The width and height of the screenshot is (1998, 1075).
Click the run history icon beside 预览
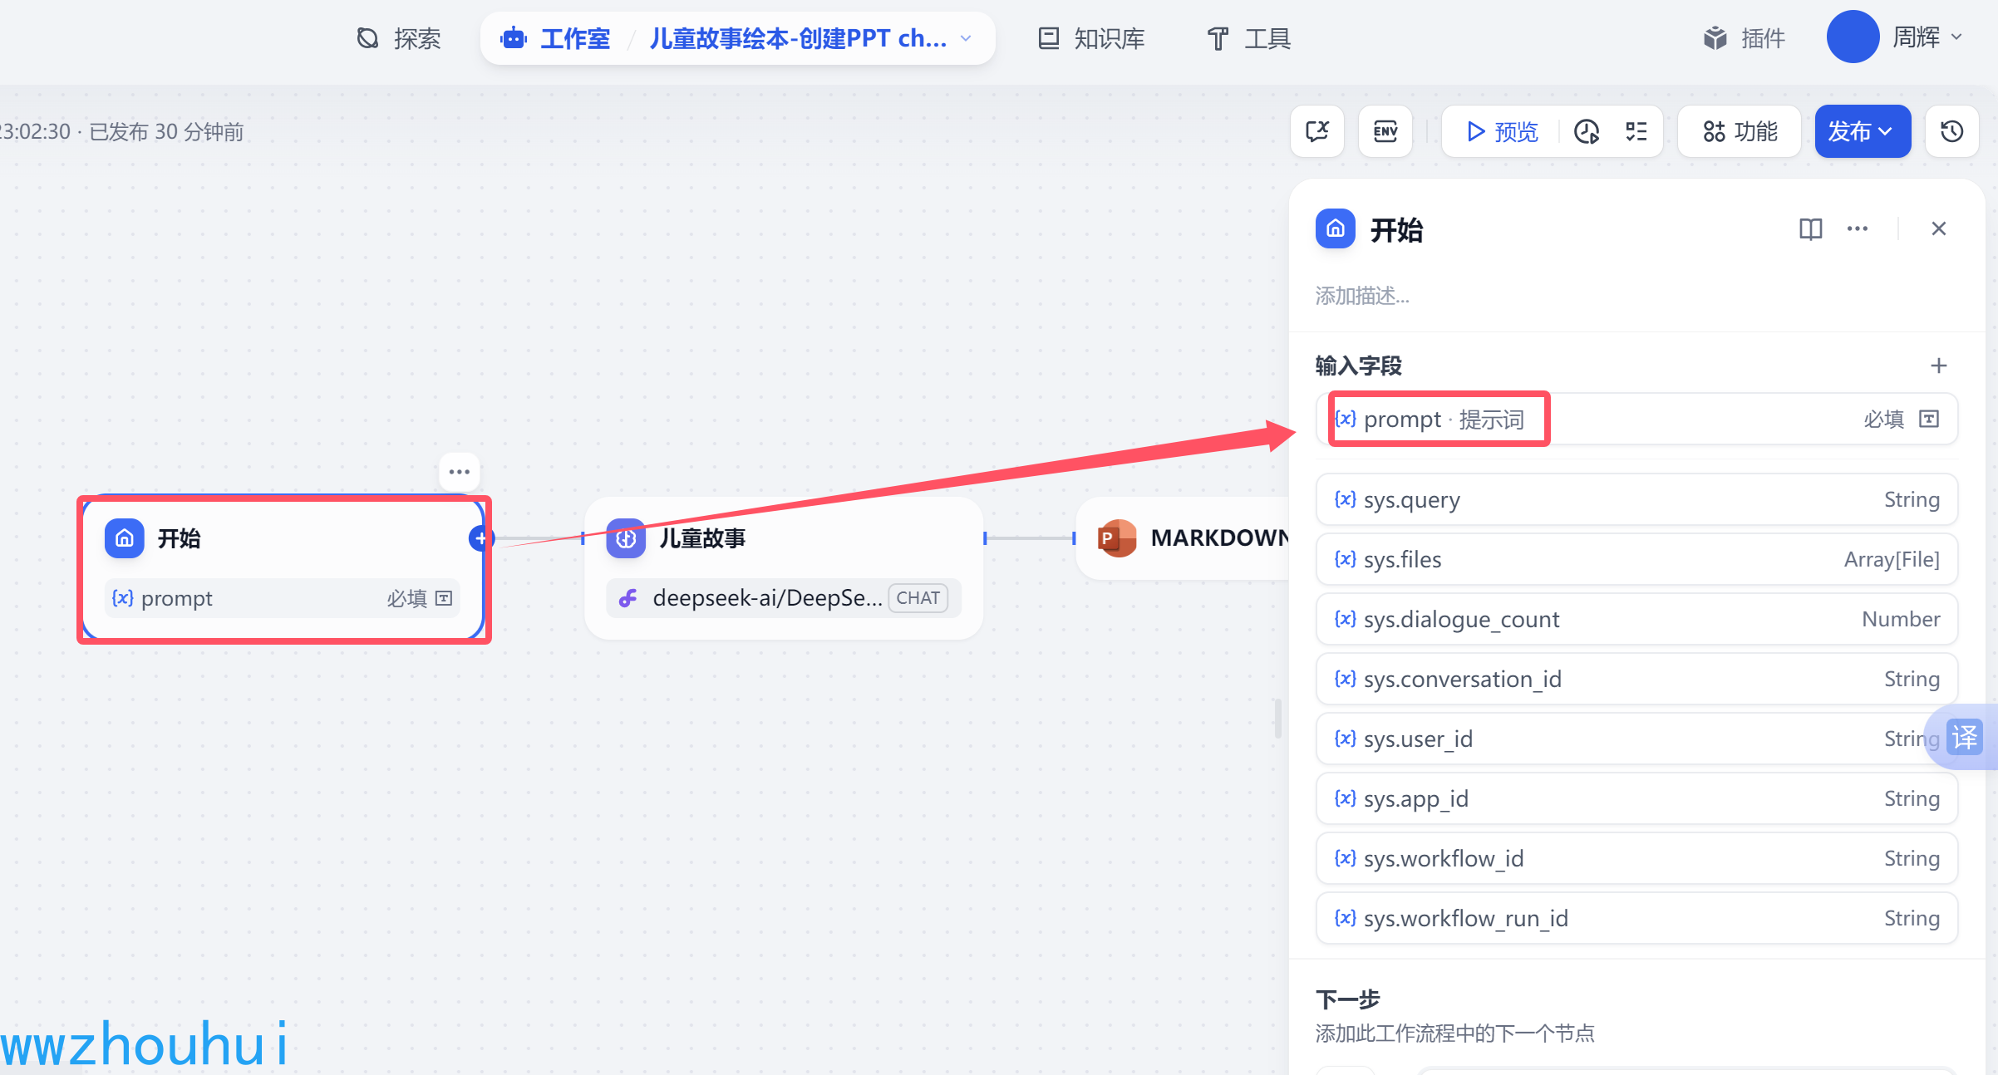1587,131
